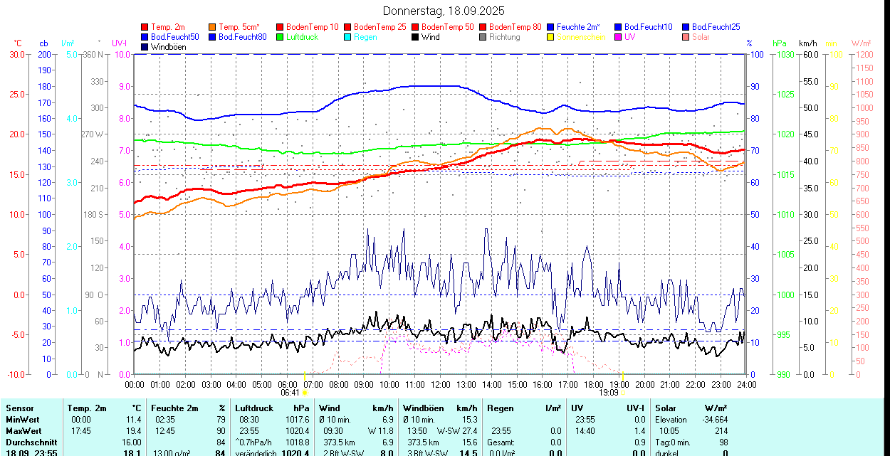Select the BodenTemp 10 legend label
Viewport: 890px width, 456px height.
312,27
